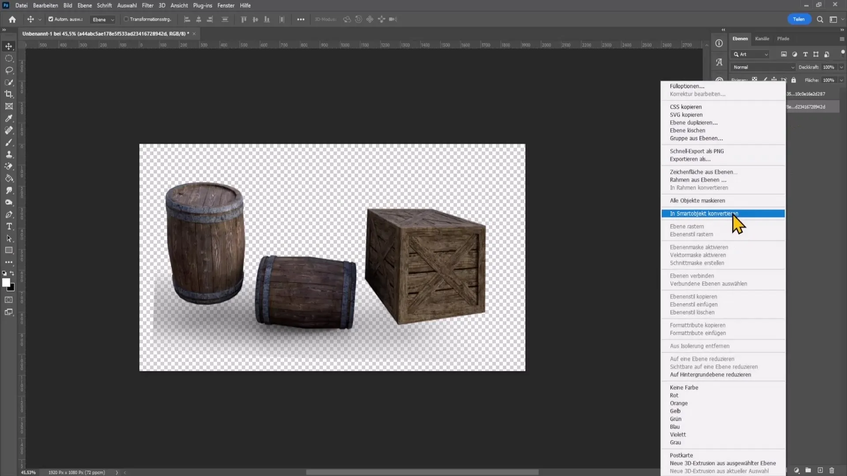Switch to the Kanäle tab
Screen dimensions: 847x476
click(x=763, y=38)
